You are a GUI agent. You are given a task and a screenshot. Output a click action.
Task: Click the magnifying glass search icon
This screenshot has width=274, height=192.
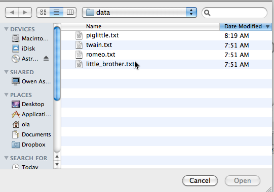207,13
